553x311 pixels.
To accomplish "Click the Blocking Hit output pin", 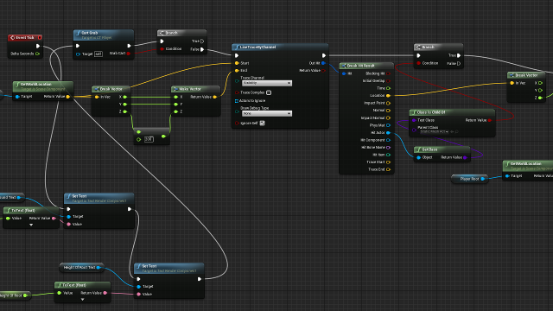I will [x=388, y=73].
